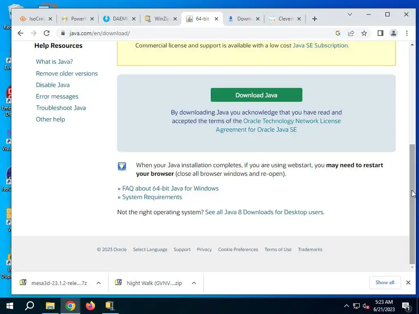The image size is (419, 314).
Task: Open the System Requirements link
Action: coord(152,197)
